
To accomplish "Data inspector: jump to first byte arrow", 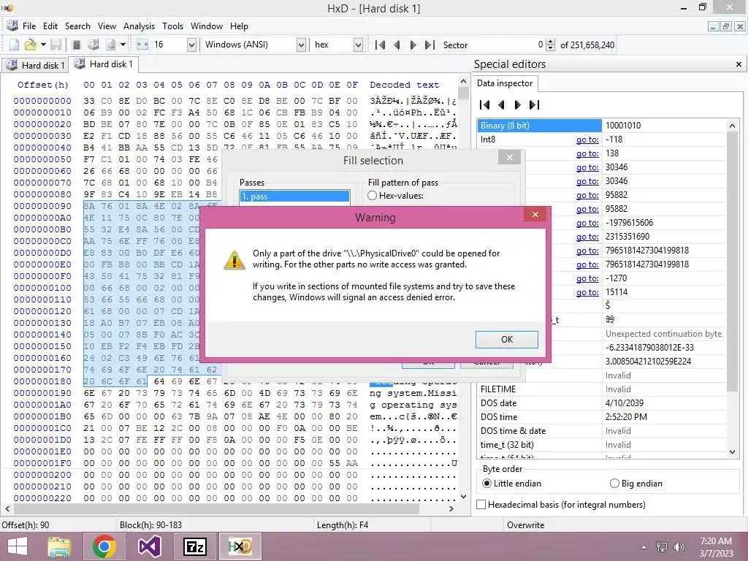I will (485, 104).
